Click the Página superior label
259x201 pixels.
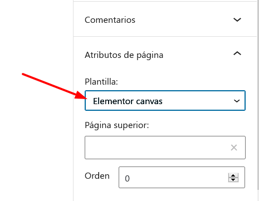coord(117,125)
